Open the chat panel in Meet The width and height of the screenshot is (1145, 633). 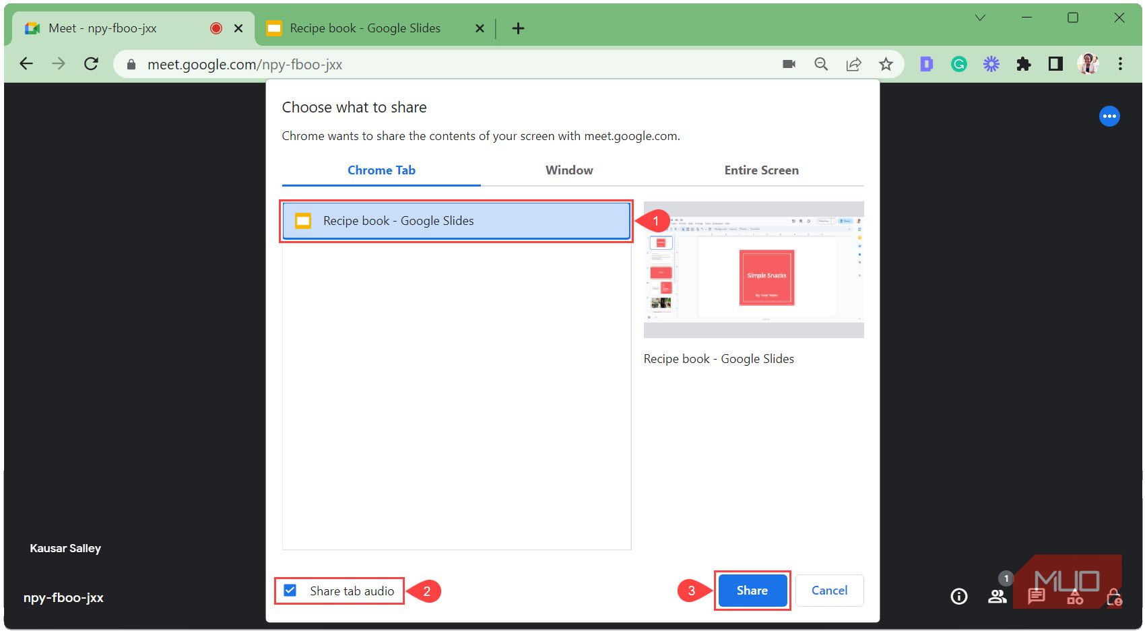point(1036,595)
